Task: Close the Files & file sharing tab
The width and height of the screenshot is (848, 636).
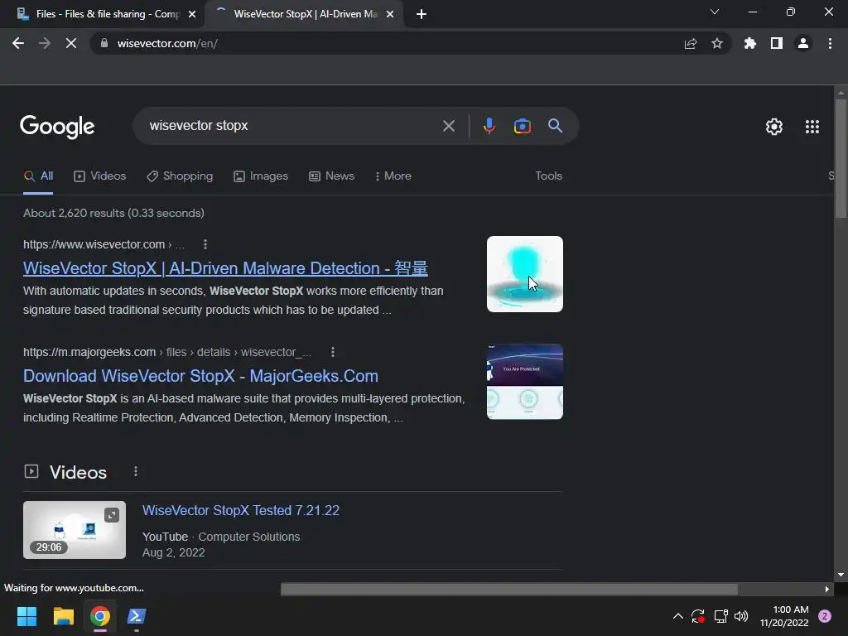Action: pyautogui.click(x=192, y=14)
